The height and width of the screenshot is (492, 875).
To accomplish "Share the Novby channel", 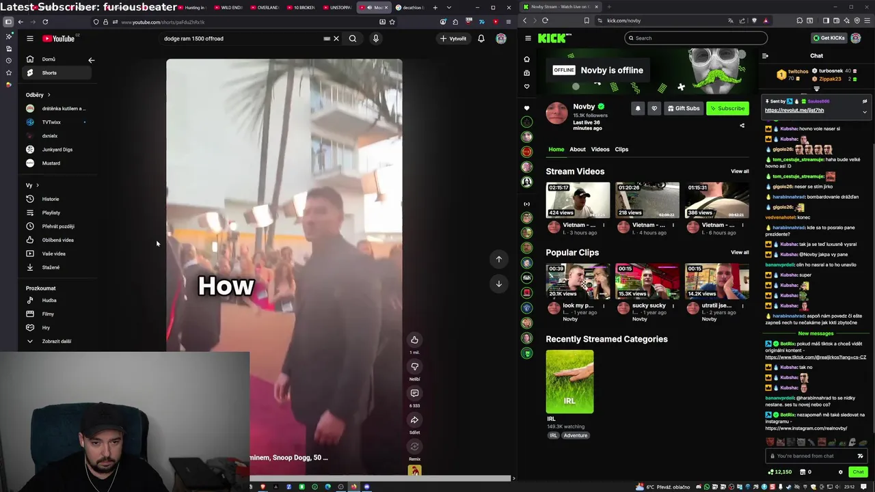I will point(742,125).
